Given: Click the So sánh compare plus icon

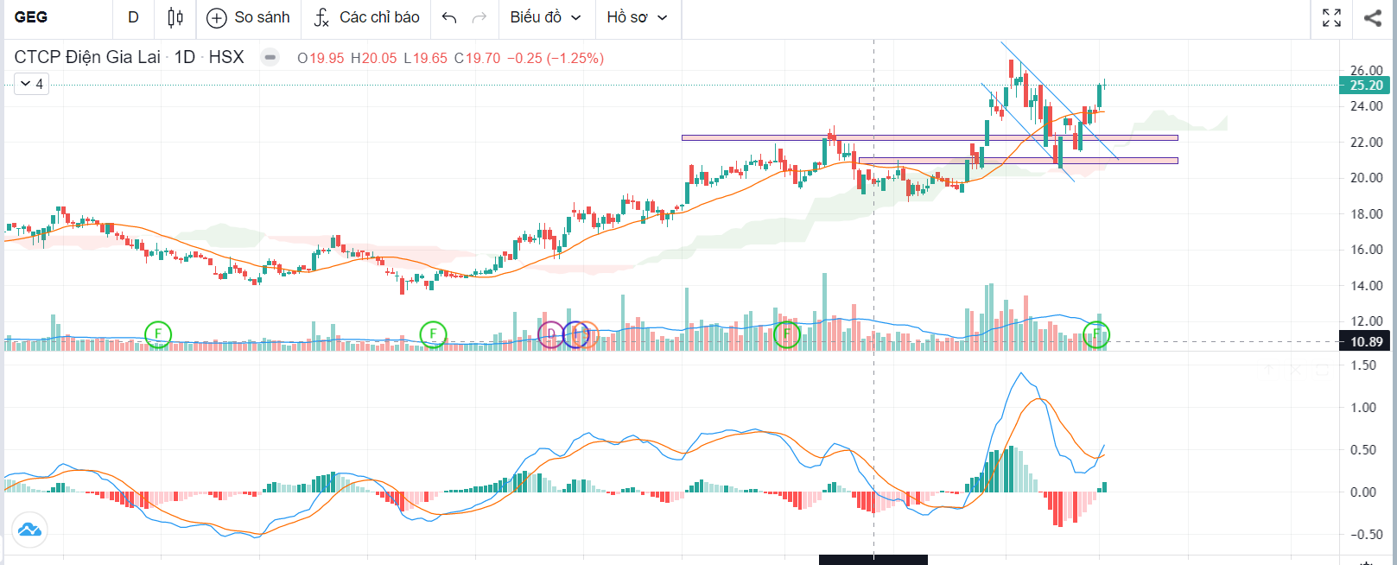Looking at the screenshot, I should [216, 17].
